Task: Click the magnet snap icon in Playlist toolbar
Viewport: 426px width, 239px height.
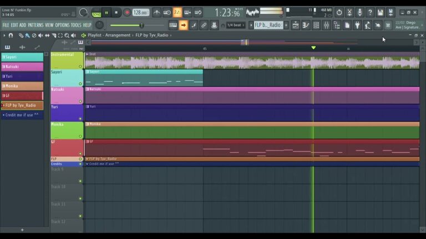Action: pyautogui.click(x=11, y=35)
